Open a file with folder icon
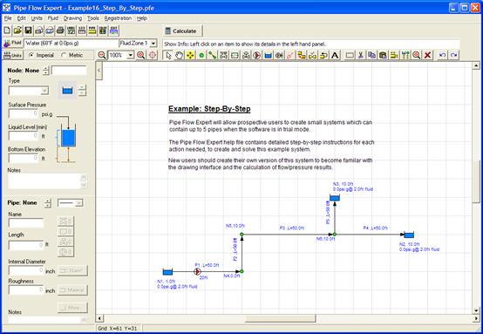This screenshot has width=483, height=334. tap(17, 31)
